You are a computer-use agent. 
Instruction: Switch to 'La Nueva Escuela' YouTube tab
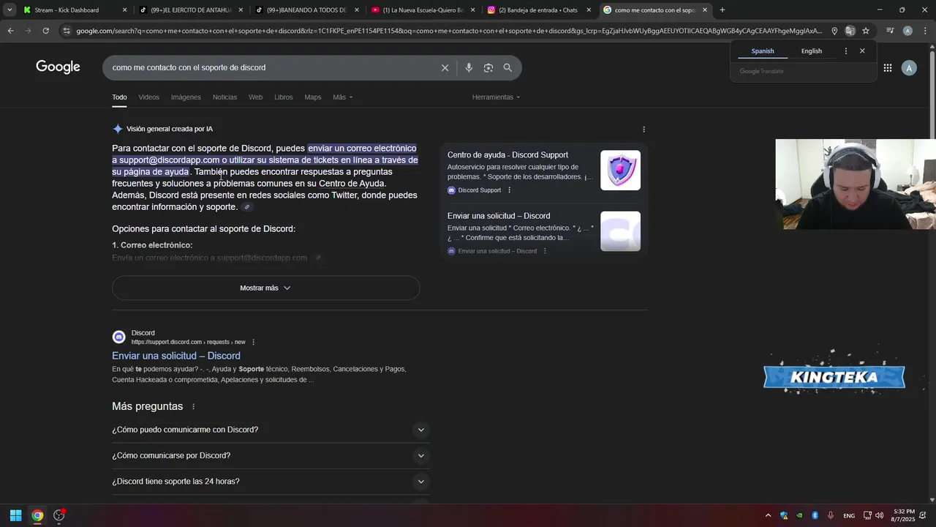tap(423, 10)
